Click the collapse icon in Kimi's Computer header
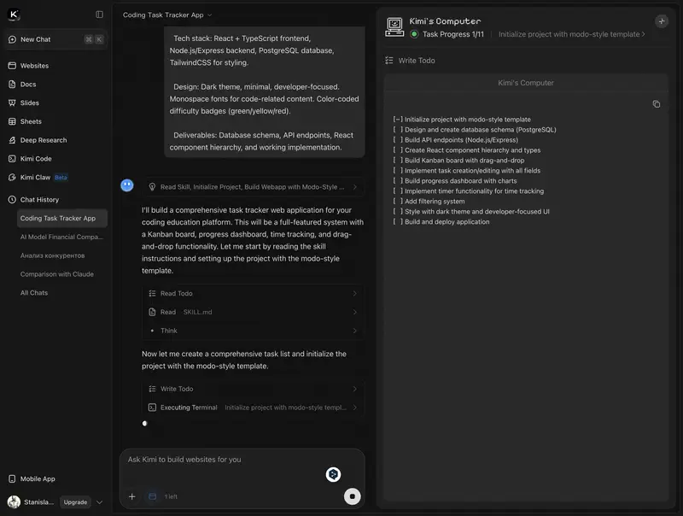 (x=662, y=21)
